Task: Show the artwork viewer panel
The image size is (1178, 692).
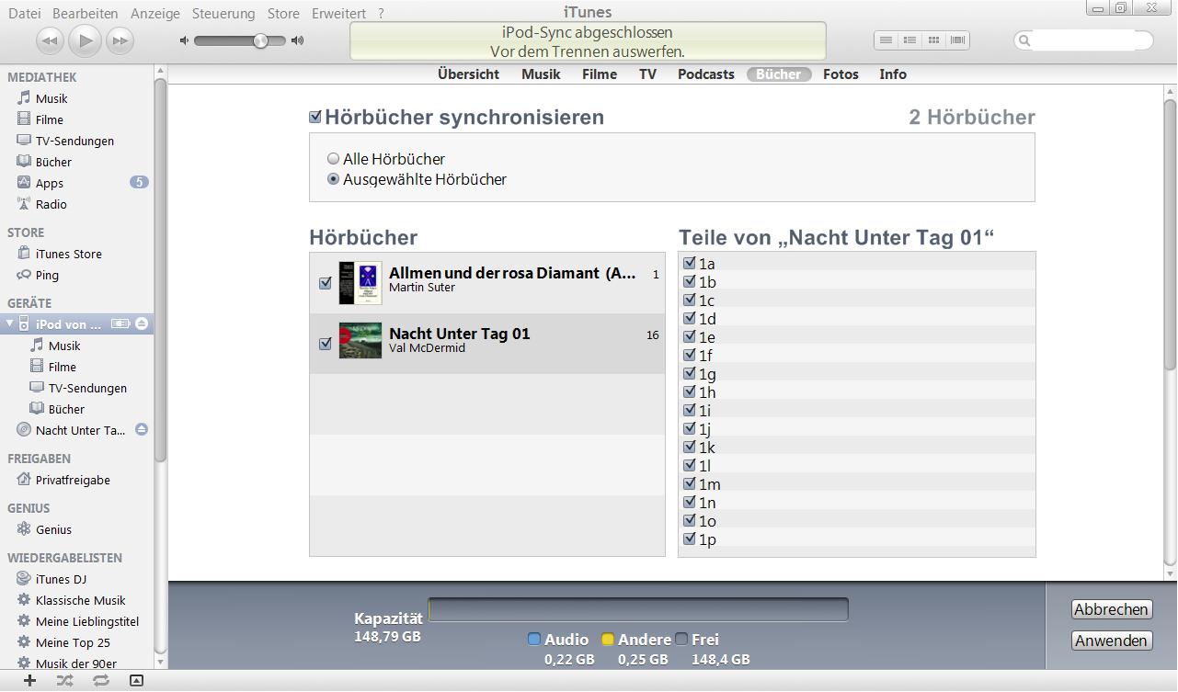Action: [x=136, y=680]
